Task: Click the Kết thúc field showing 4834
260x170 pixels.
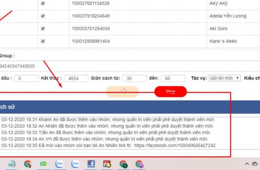Action: 76,78
